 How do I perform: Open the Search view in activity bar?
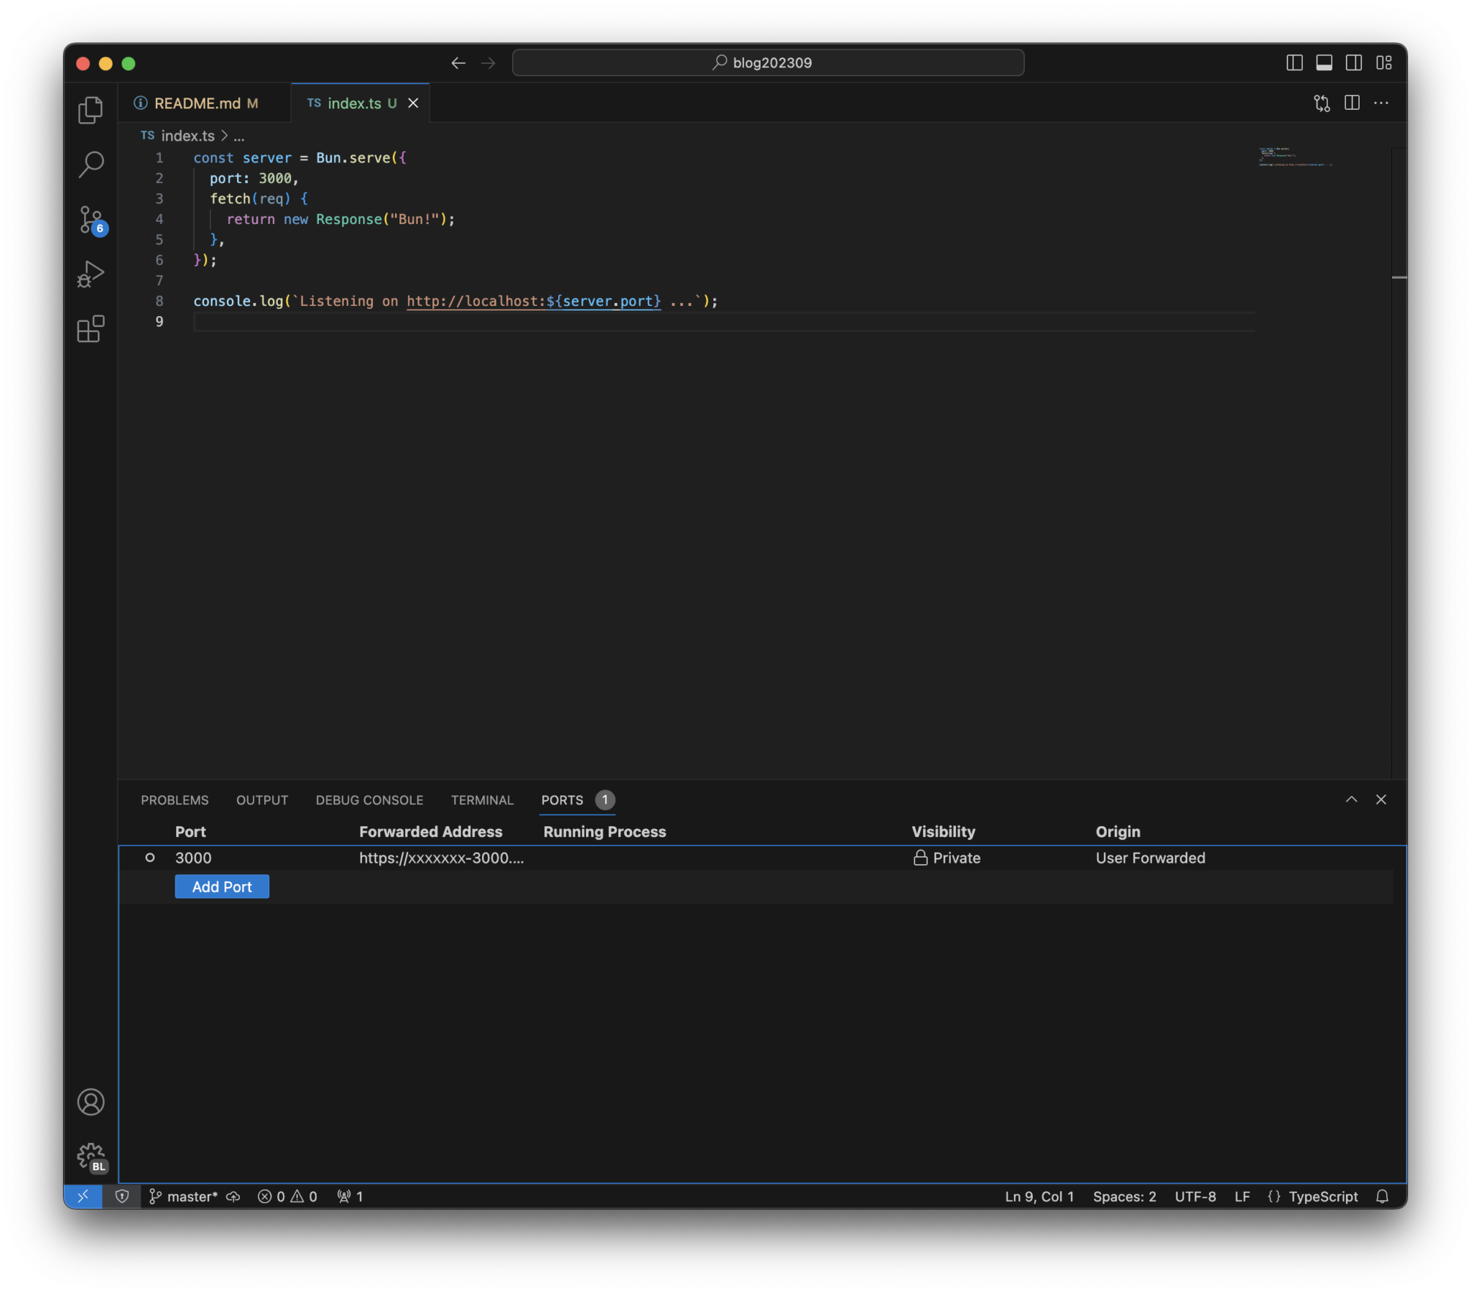click(91, 165)
